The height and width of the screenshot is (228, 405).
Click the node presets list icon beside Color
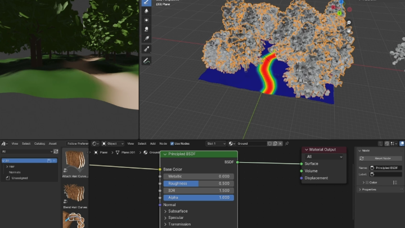(395, 182)
